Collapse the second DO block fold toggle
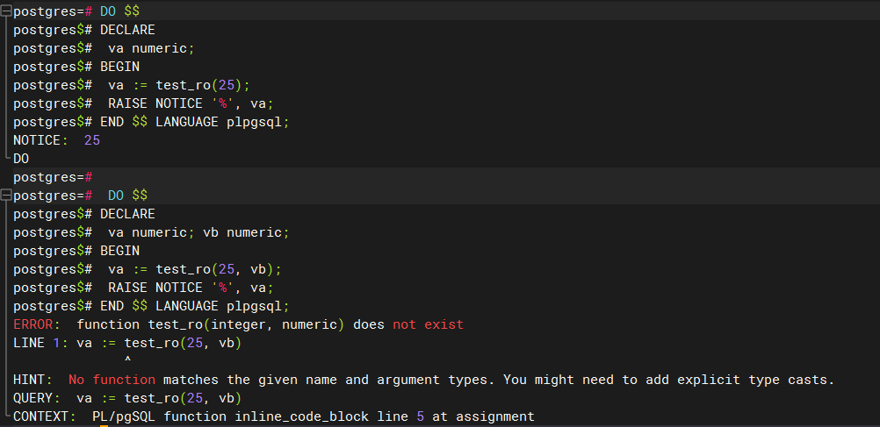880x427 pixels. (x=6, y=196)
